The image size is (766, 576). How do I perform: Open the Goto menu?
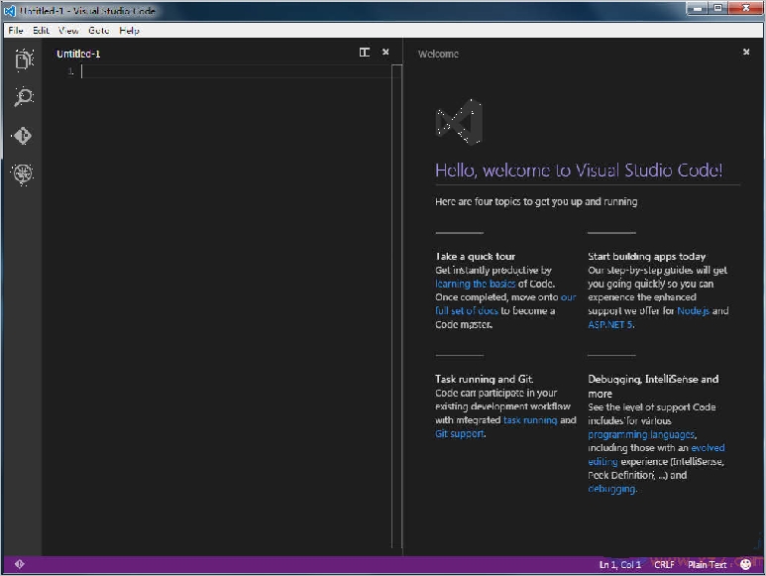click(x=99, y=31)
